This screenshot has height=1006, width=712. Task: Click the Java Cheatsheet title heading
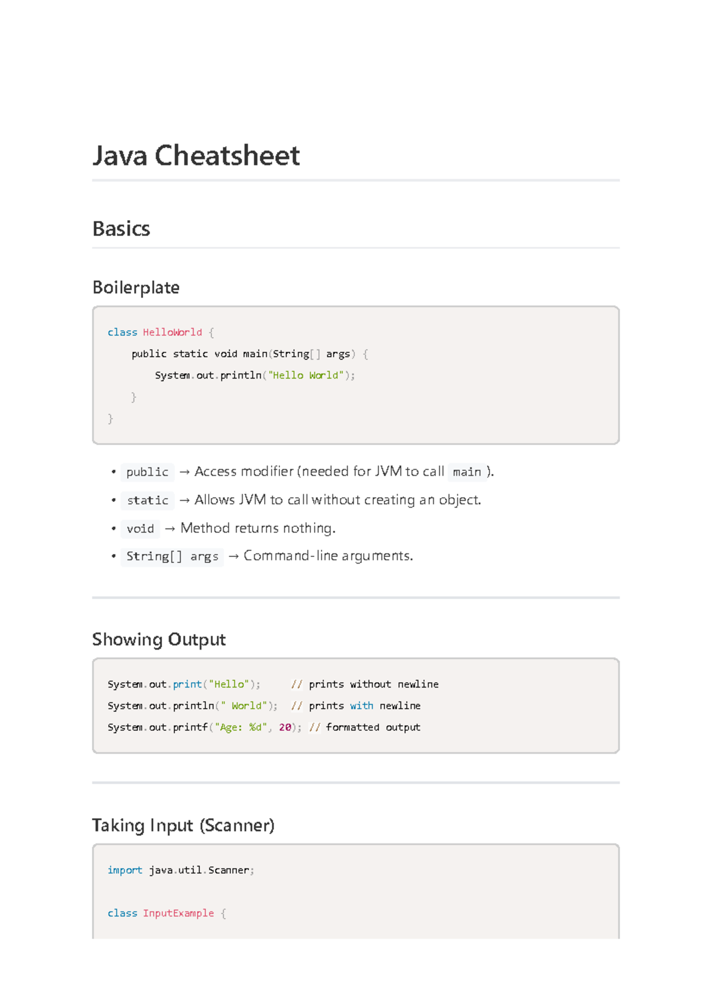(x=196, y=156)
